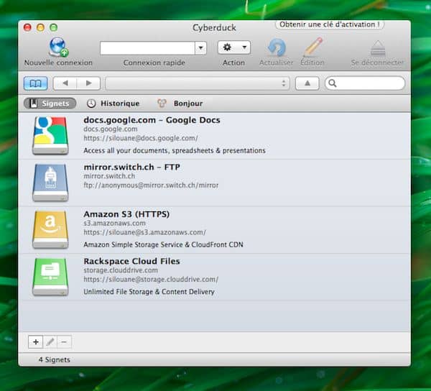Viewport: 431px width, 391px height.
Task: Add a new bookmark with the plus button
Action: tap(35, 342)
